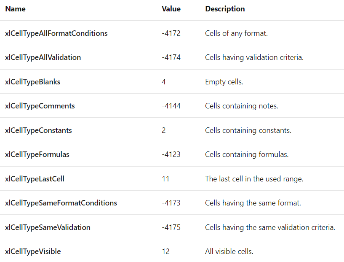Click the Description column header
Viewport: 344px width, 262px height.
(x=225, y=9)
